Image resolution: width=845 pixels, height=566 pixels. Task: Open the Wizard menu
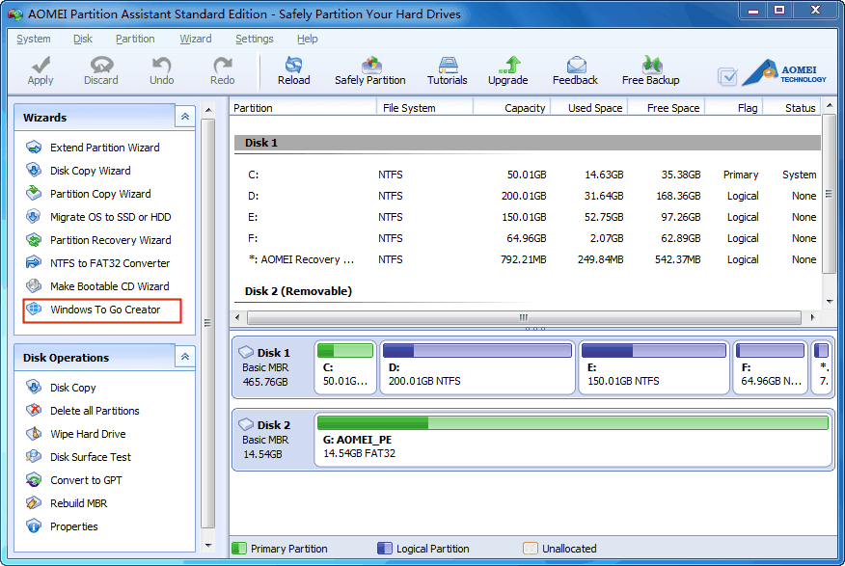tap(195, 39)
